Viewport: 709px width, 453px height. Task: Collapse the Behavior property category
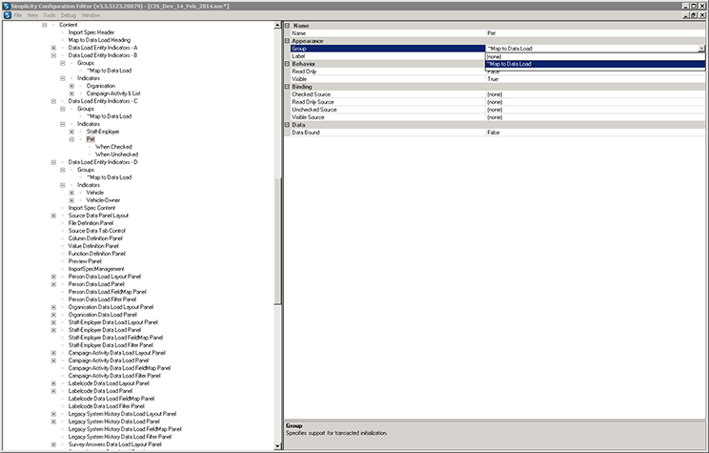287,64
